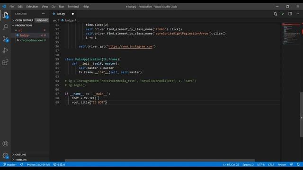
Task: Open the Edit menu
Action: coord(20,6)
